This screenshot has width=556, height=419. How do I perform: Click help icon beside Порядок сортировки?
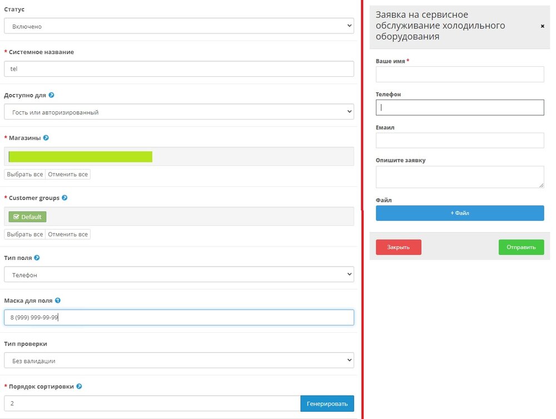pyautogui.click(x=79, y=386)
